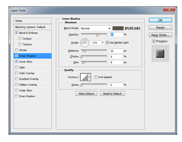Image resolution: width=182 pixels, height=142 pixels.
Task: Click the Make Default button
Action: pyautogui.click(x=86, y=93)
